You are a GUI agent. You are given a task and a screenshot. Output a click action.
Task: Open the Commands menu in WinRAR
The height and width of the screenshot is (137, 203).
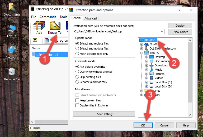[48, 17]
